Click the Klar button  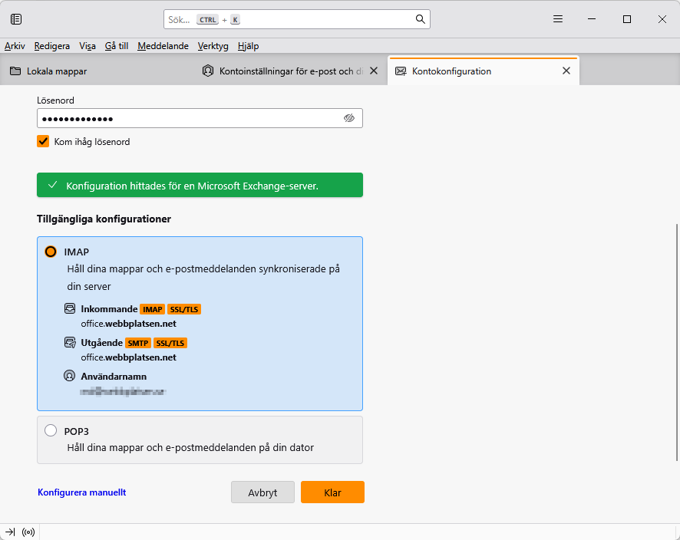coord(332,492)
